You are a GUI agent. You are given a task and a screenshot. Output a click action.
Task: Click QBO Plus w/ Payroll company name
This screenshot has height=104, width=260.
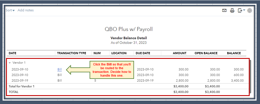[129, 29]
